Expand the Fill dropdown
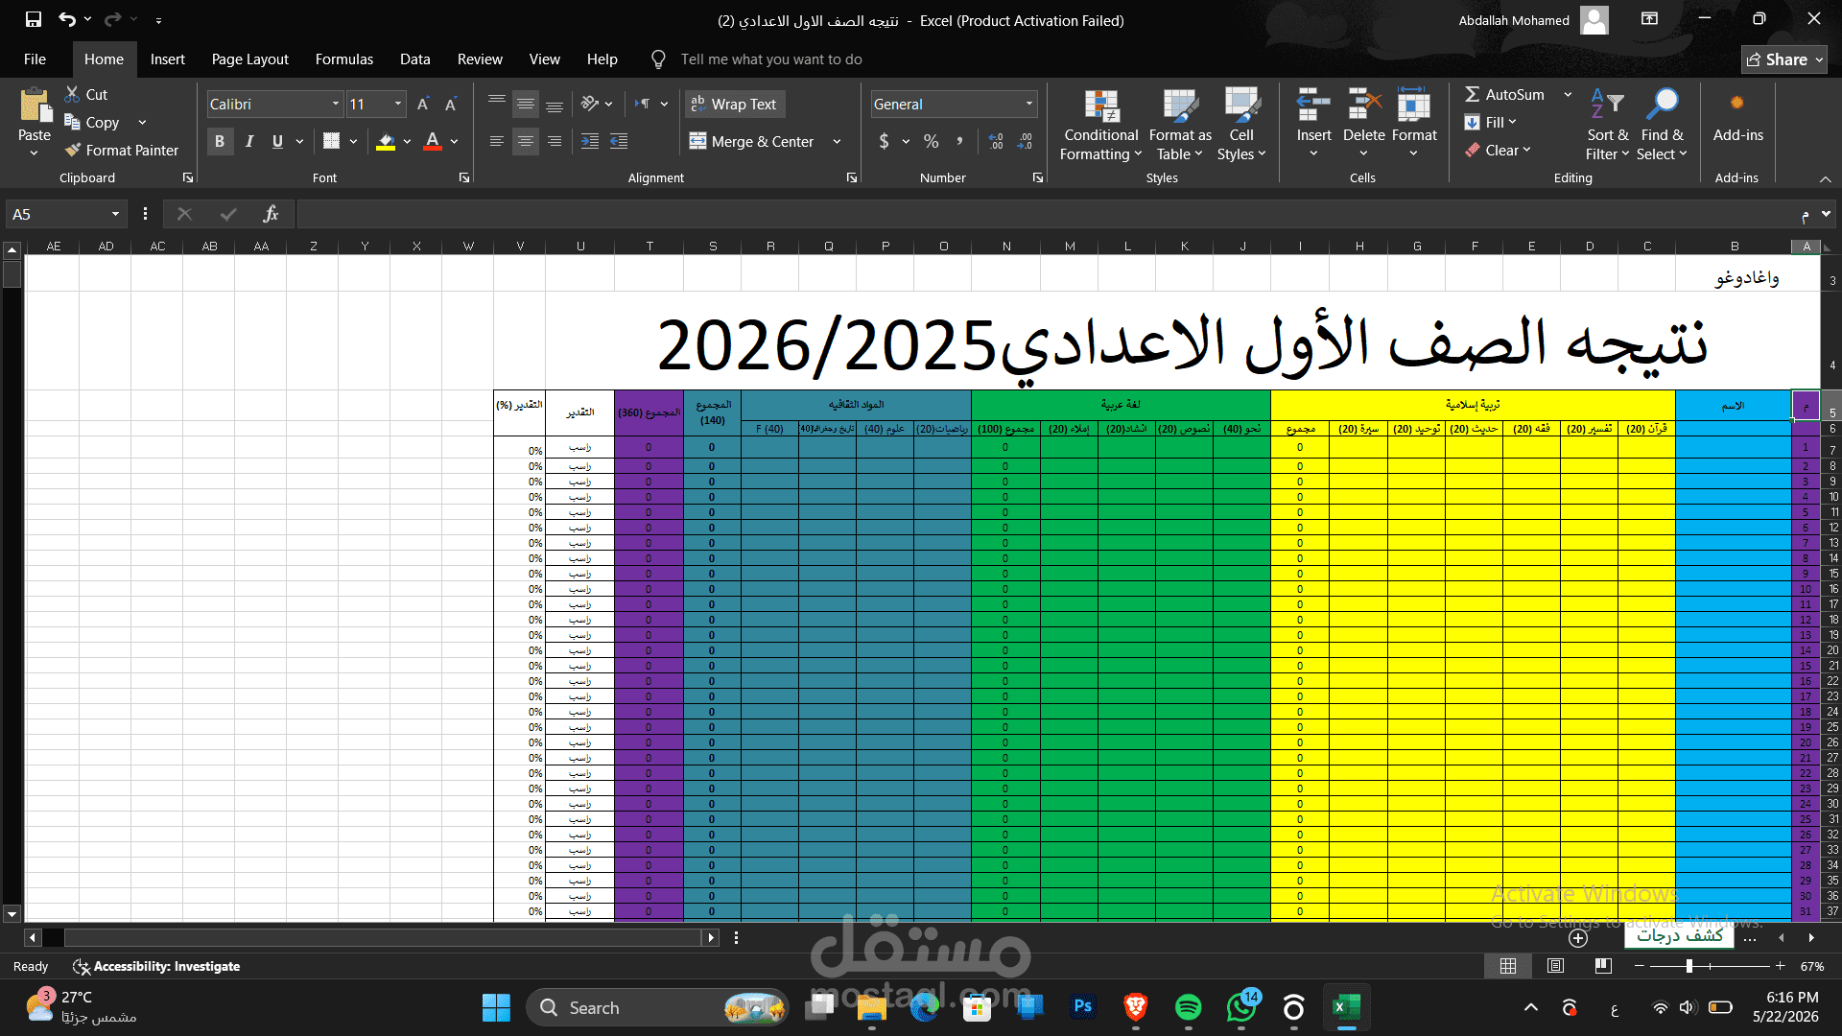This screenshot has height=1036, width=1842. (x=1512, y=122)
